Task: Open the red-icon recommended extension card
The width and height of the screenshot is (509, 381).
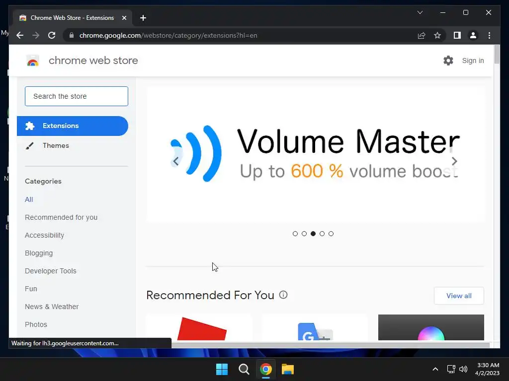Action: (x=199, y=327)
